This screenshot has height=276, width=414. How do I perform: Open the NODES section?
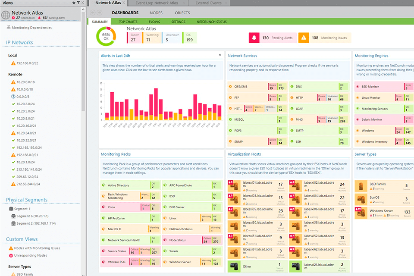[156, 13]
